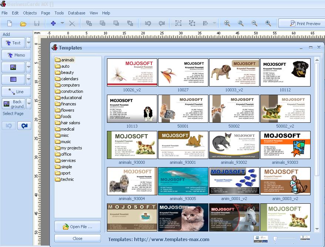Open the Help menu
The width and height of the screenshot is (325, 247).
pyautogui.click(x=106, y=13)
